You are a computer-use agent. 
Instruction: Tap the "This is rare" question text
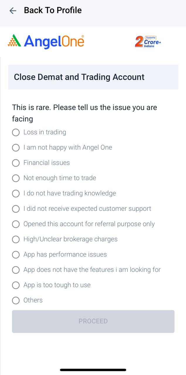coord(84,113)
